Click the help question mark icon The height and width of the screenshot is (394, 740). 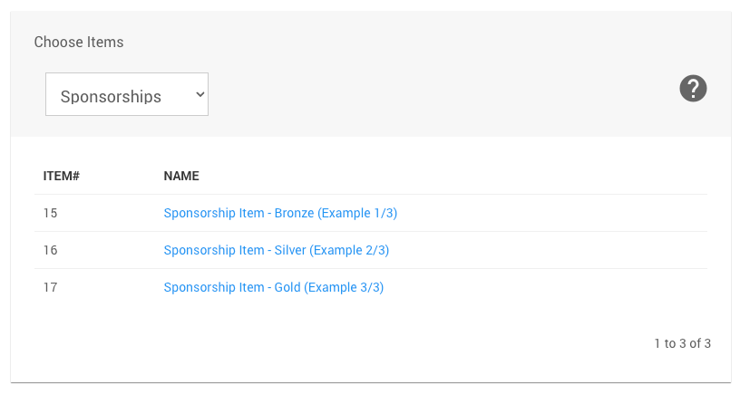(x=693, y=89)
